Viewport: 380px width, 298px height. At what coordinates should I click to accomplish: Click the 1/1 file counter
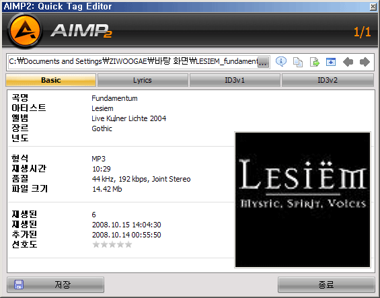(362, 32)
